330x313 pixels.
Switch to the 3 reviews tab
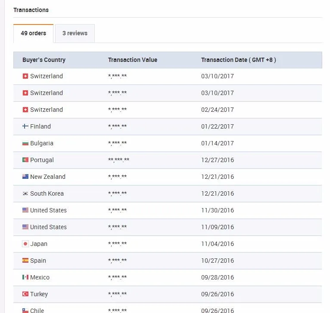coord(75,34)
